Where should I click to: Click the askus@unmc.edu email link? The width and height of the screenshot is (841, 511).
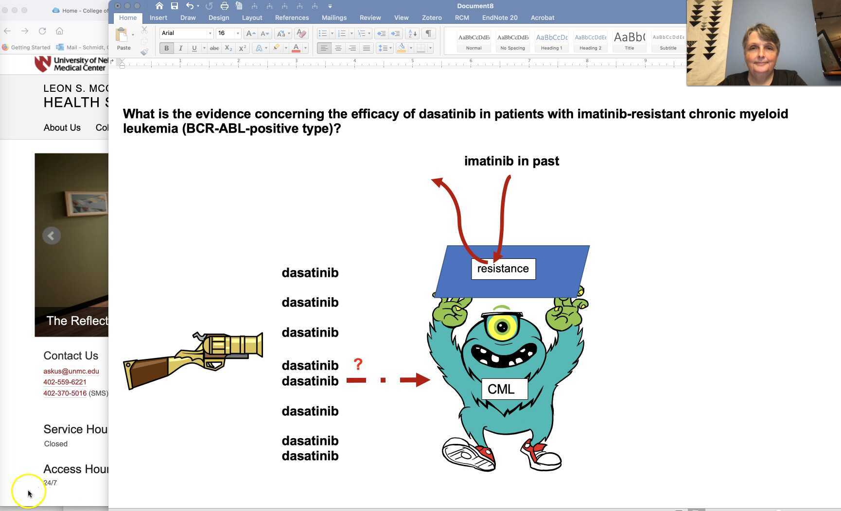71,371
